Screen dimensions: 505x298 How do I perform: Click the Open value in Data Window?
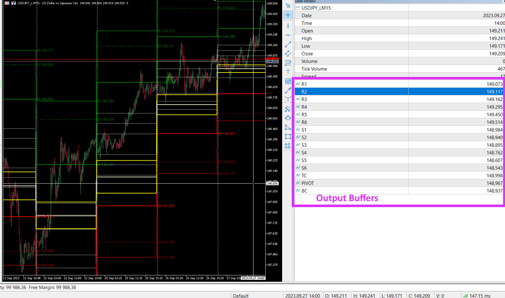pos(497,31)
